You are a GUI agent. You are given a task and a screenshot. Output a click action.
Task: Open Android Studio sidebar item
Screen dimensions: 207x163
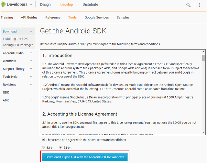(x=13, y=53)
